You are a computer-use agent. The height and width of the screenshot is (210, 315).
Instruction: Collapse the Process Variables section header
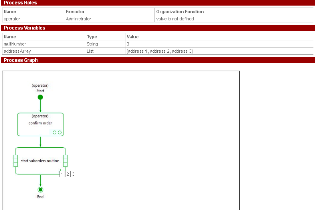coord(24,28)
